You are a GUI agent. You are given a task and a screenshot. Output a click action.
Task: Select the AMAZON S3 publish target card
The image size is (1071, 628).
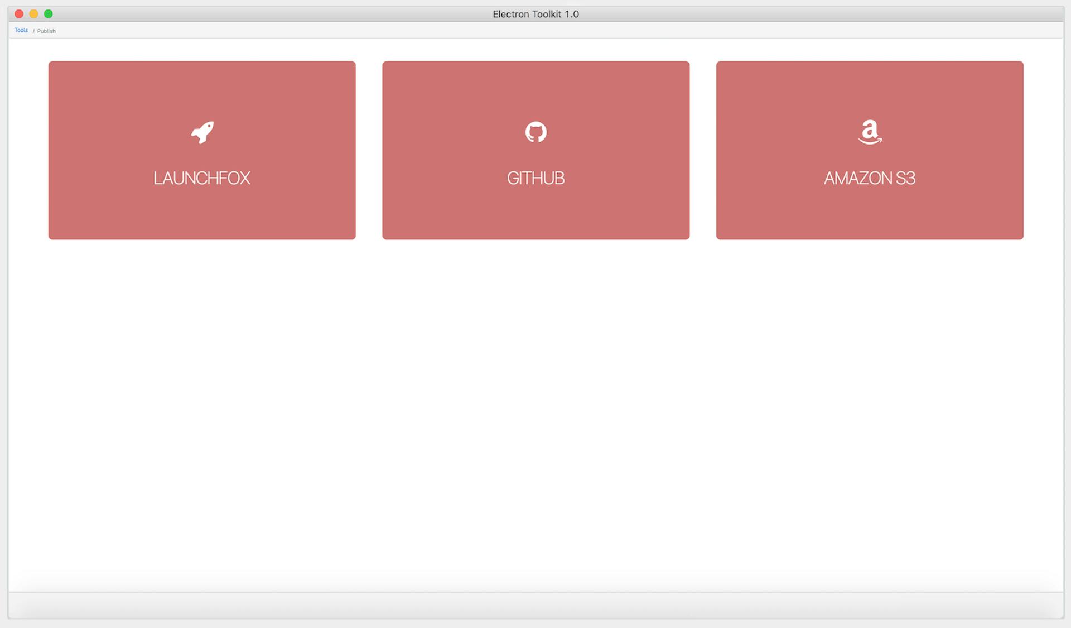point(870,151)
